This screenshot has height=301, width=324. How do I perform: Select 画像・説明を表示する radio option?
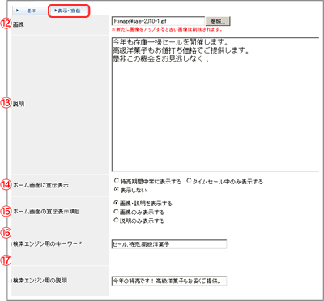[117, 203]
